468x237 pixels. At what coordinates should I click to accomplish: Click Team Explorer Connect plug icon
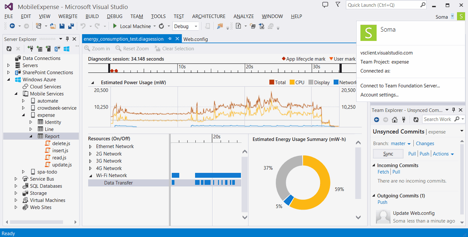(x=404, y=120)
